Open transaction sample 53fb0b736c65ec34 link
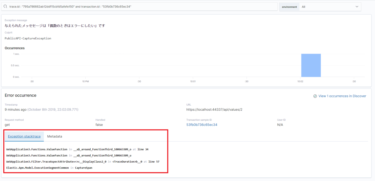Screen dimensions: 375x181 [x=202, y=125]
